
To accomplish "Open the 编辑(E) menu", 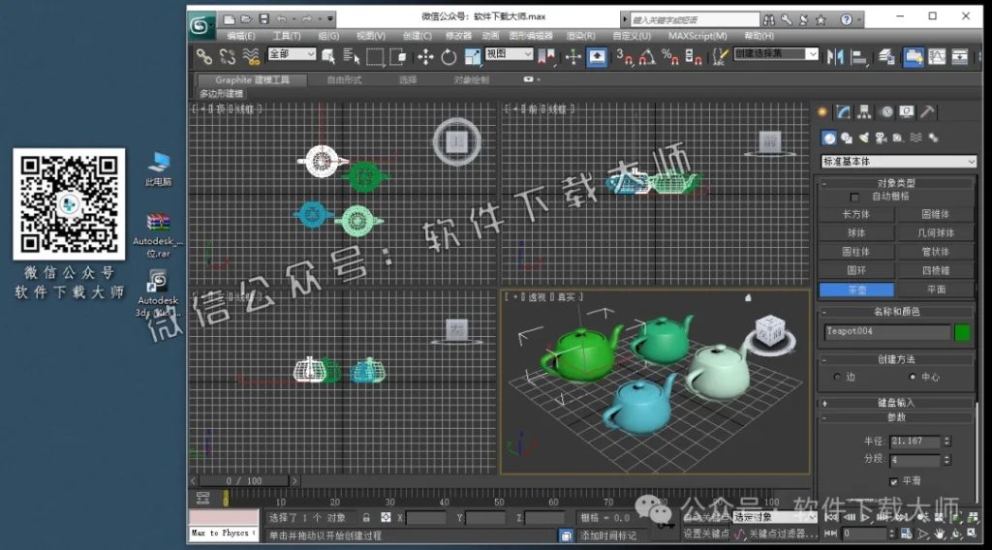I will 240,36.
